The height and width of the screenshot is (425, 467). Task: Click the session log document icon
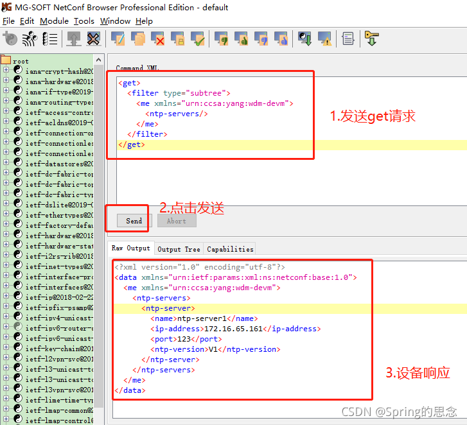point(348,39)
